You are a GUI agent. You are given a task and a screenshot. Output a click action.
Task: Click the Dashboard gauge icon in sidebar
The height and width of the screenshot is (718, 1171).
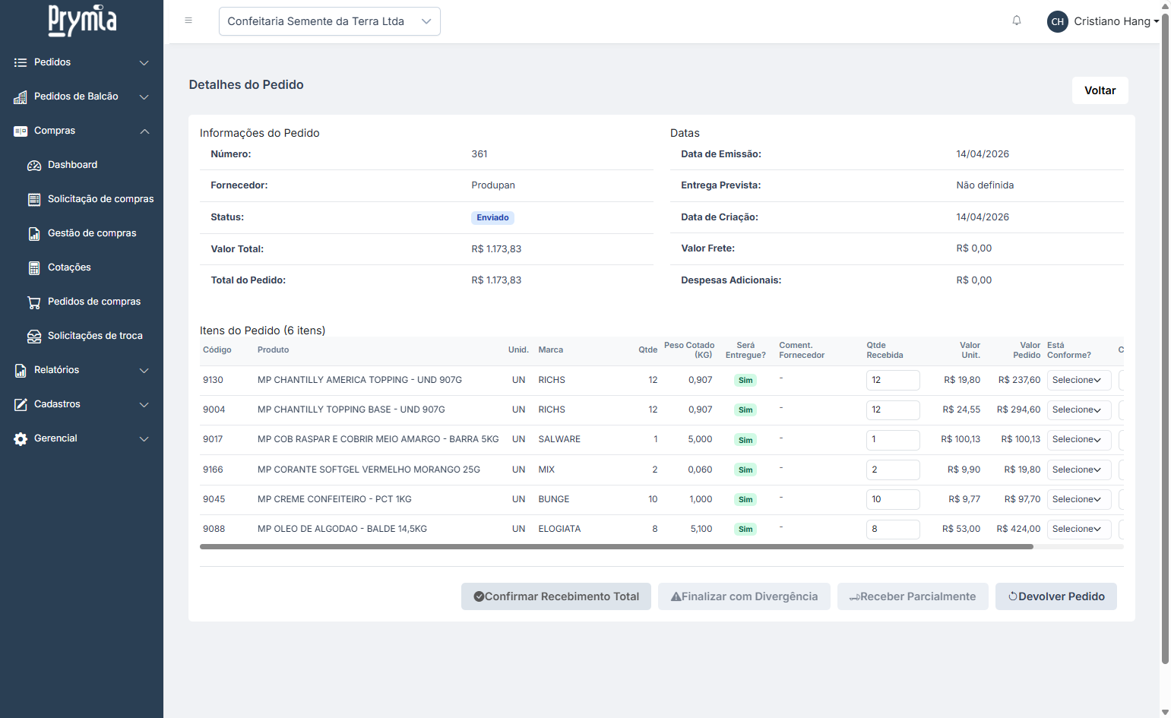click(x=34, y=166)
